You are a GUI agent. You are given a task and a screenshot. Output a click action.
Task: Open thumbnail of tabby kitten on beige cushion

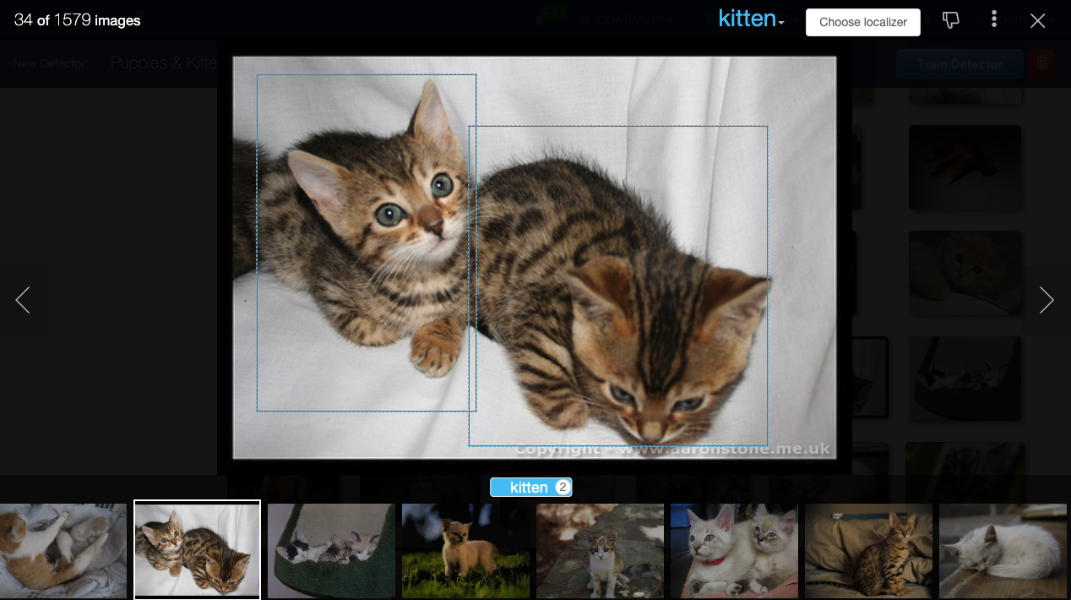868,551
